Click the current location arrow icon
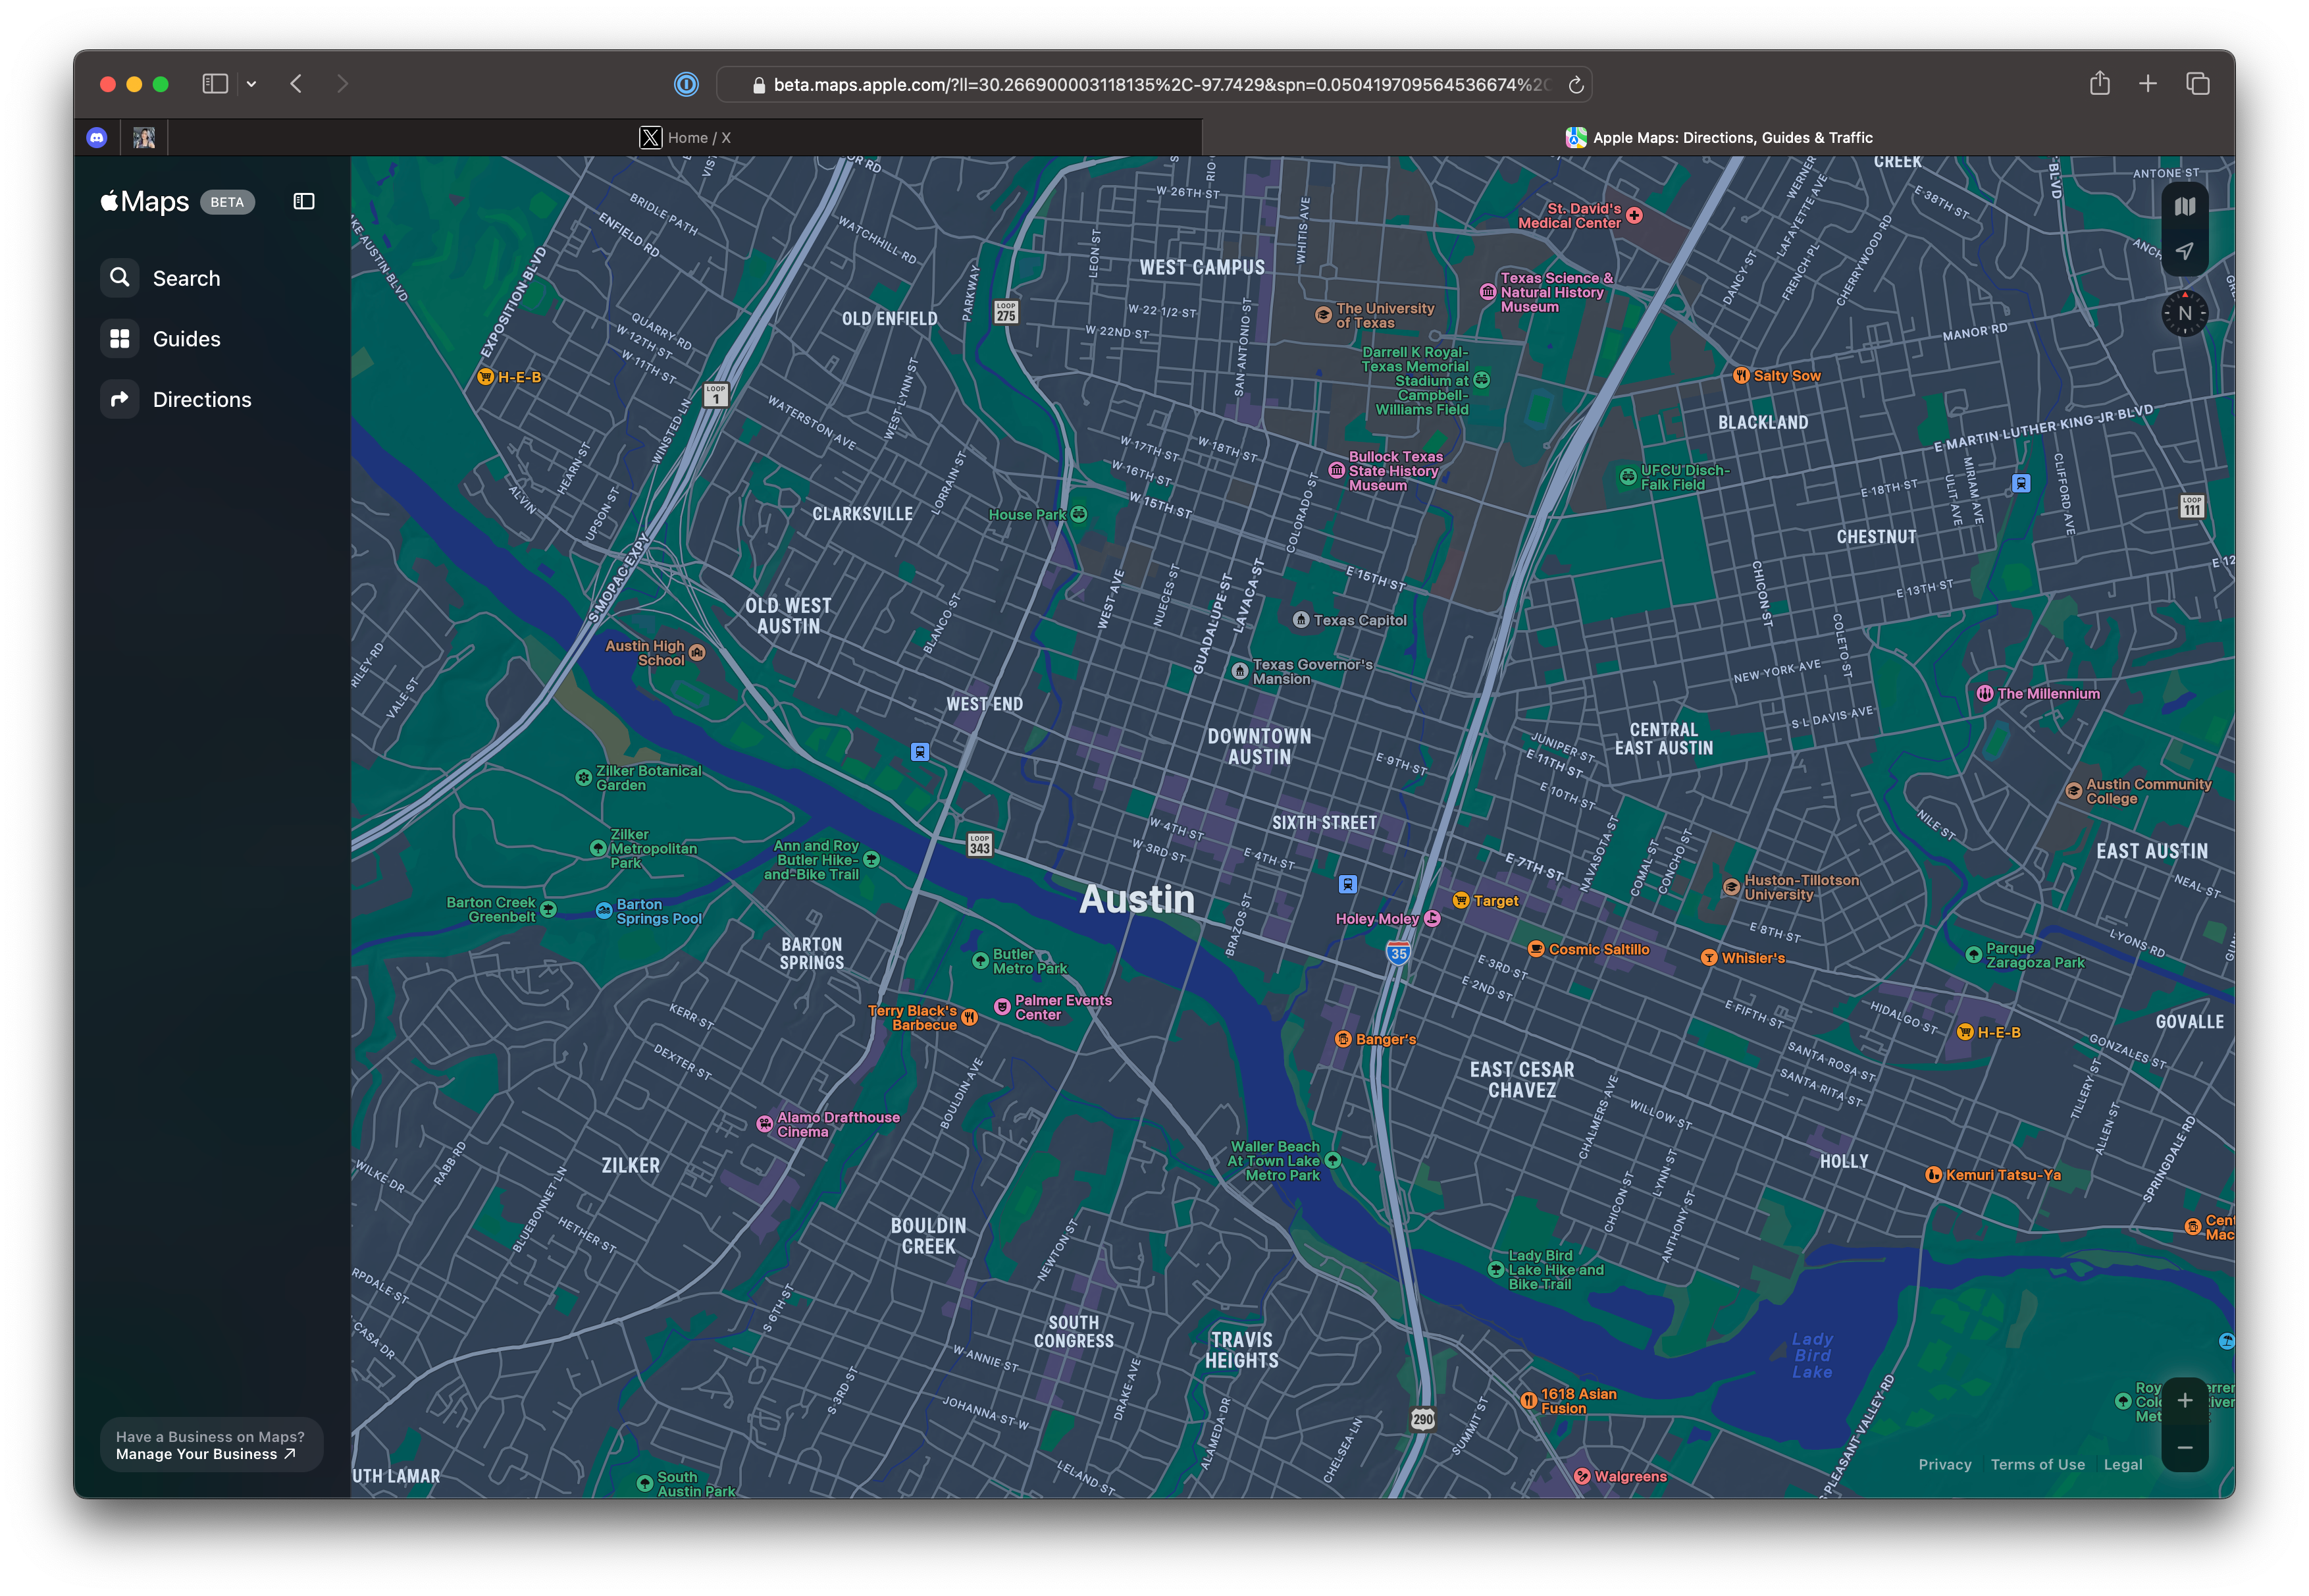The image size is (2309, 1596). 2184,251
